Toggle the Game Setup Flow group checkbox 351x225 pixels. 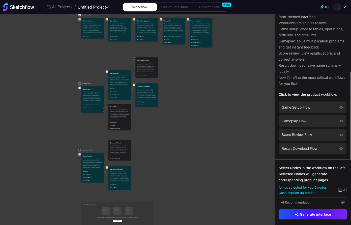[x=80, y=15]
